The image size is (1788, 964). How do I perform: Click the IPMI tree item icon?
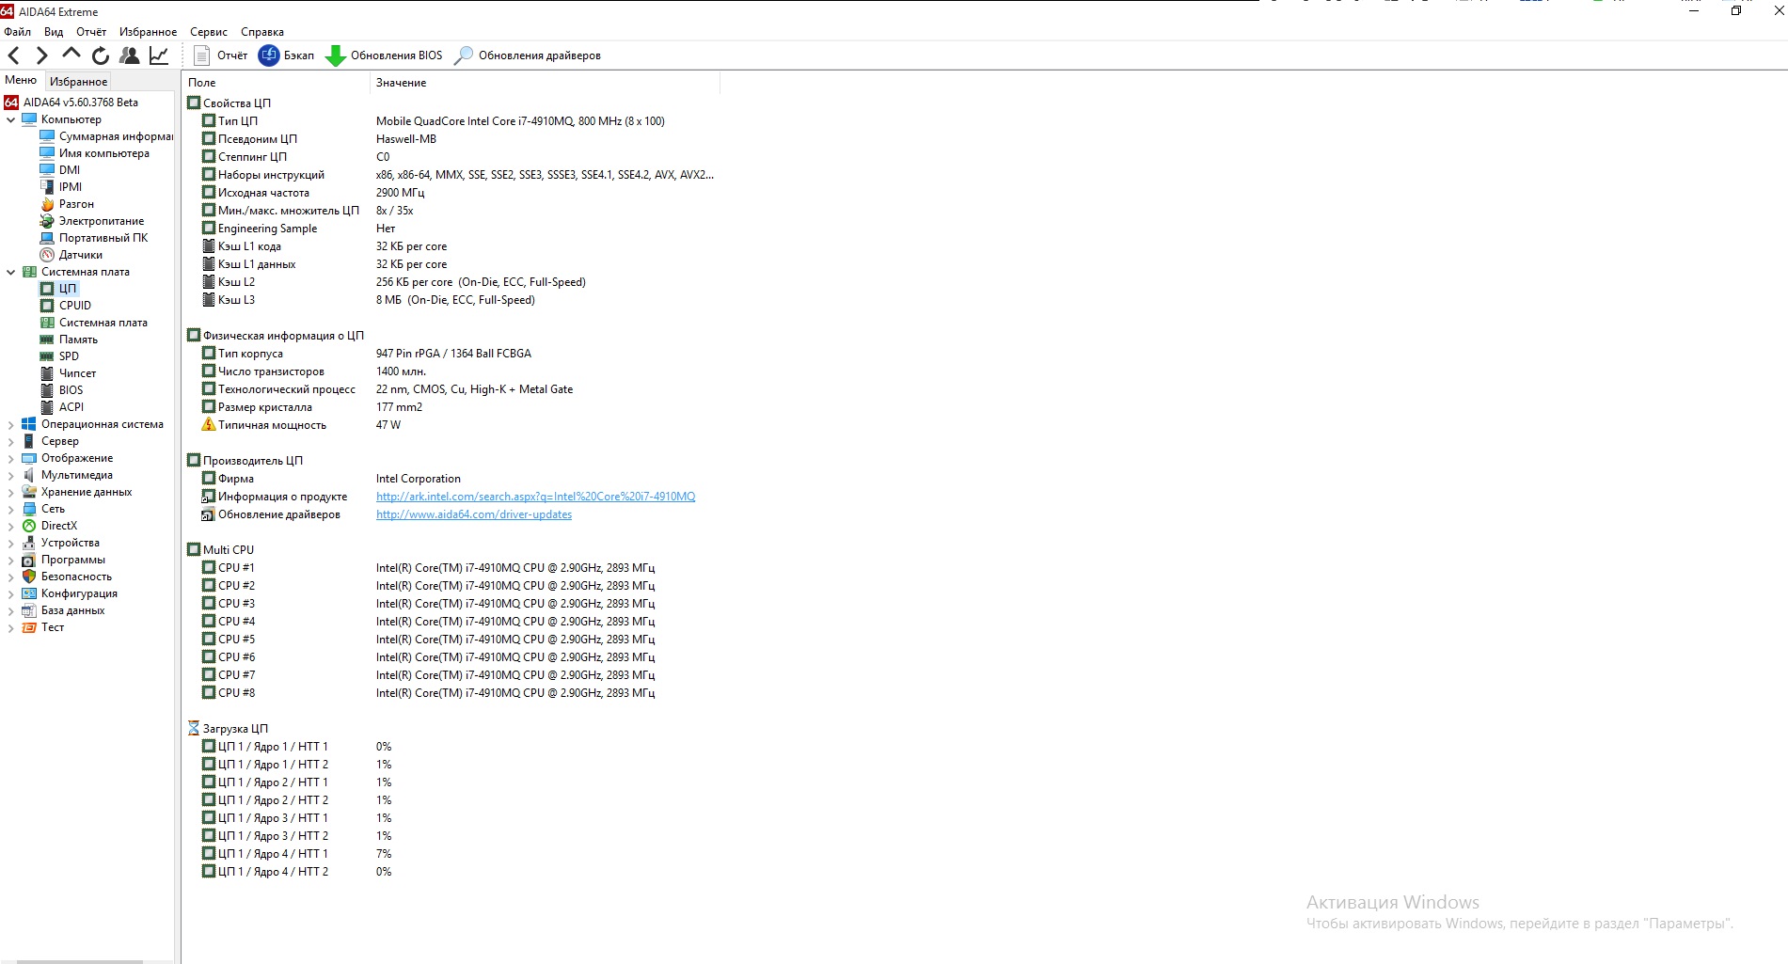[x=47, y=187]
